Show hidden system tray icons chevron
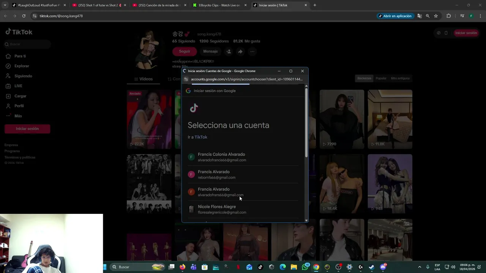Screen dimensions: 486x273 click(x=420, y=267)
